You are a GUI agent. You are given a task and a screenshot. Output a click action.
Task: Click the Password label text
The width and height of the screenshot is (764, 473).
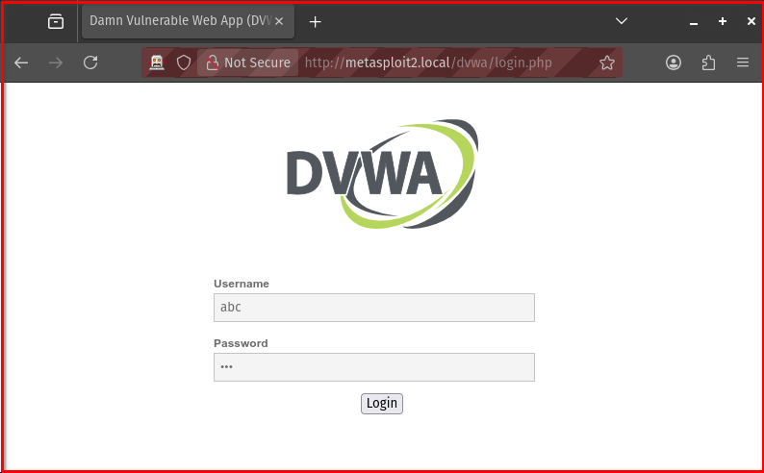pos(241,343)
